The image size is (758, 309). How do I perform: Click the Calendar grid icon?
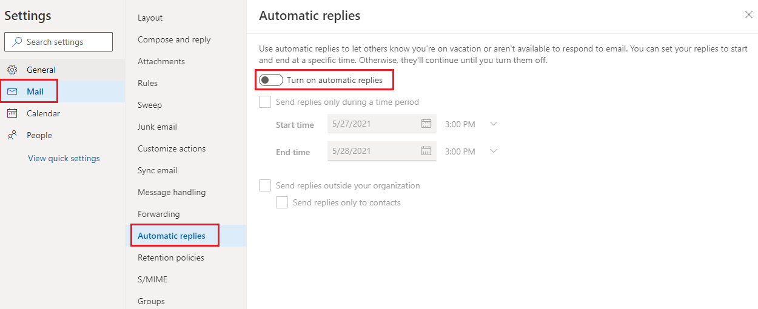point(12,113)
